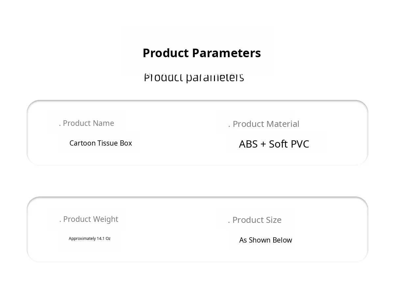This screenshot has height=306, width=395.
Task: Click the bold "Product Parameters" heading
Action: click(201, 53)
